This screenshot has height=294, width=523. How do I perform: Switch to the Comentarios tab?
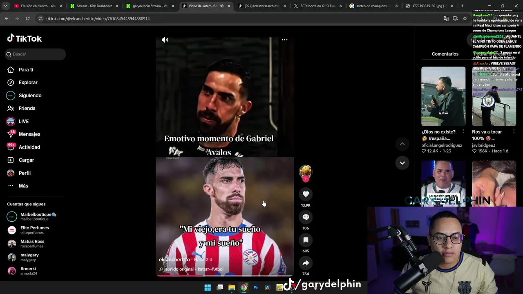(x=445, y=54)
